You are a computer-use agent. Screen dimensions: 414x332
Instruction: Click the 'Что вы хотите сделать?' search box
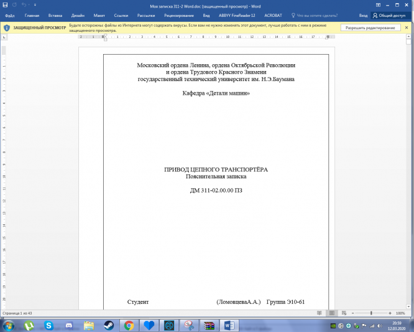coord(315,16)
